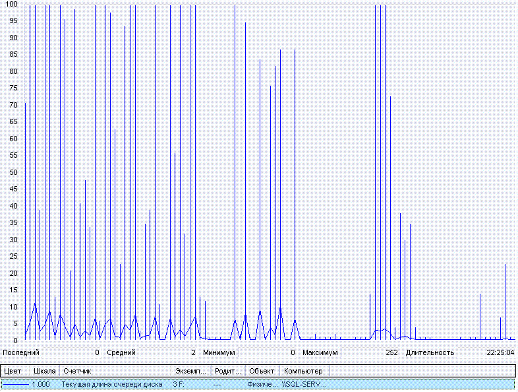The height and width of the screenshot is (392, 518).
Task: Select the Текущая длина очереди диска counter
Action: [112, 384]
